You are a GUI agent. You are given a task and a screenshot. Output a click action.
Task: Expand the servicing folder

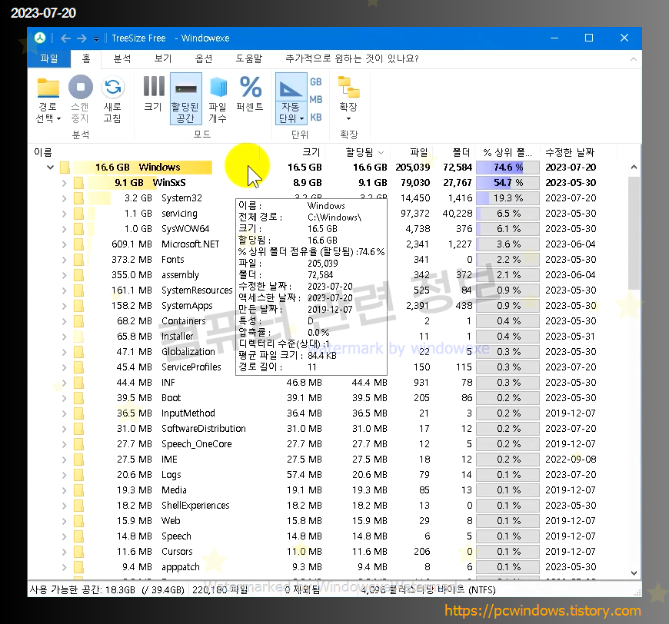tap(64, 214)
